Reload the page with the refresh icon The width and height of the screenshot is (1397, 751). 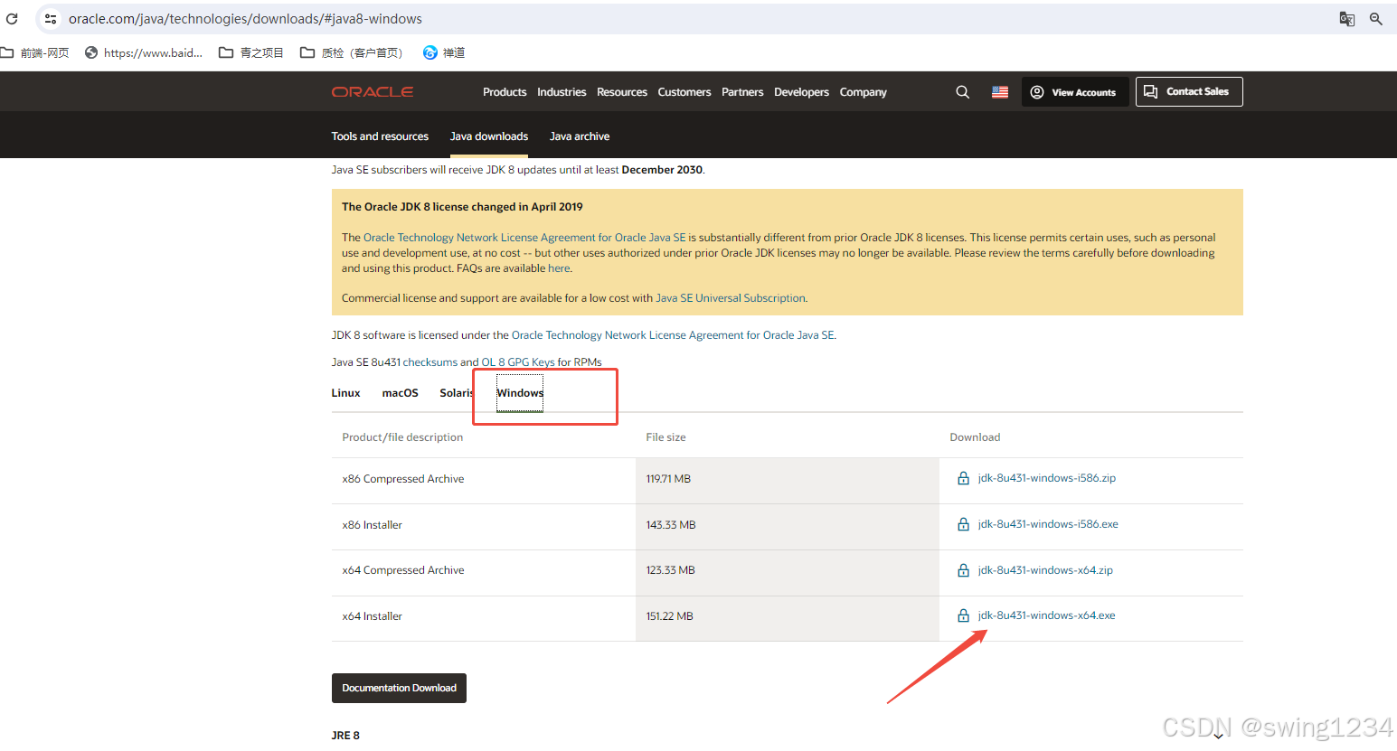coord(12,18)
